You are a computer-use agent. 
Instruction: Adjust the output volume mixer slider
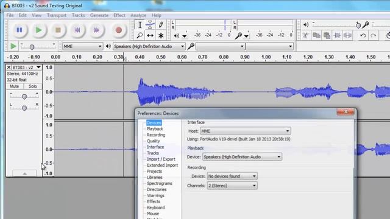click(358, 25)
